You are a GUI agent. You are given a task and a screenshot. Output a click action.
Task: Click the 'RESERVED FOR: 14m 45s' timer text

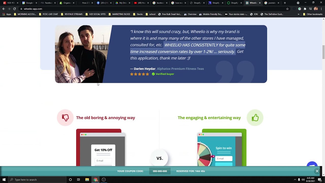click(x=191, y=171)
